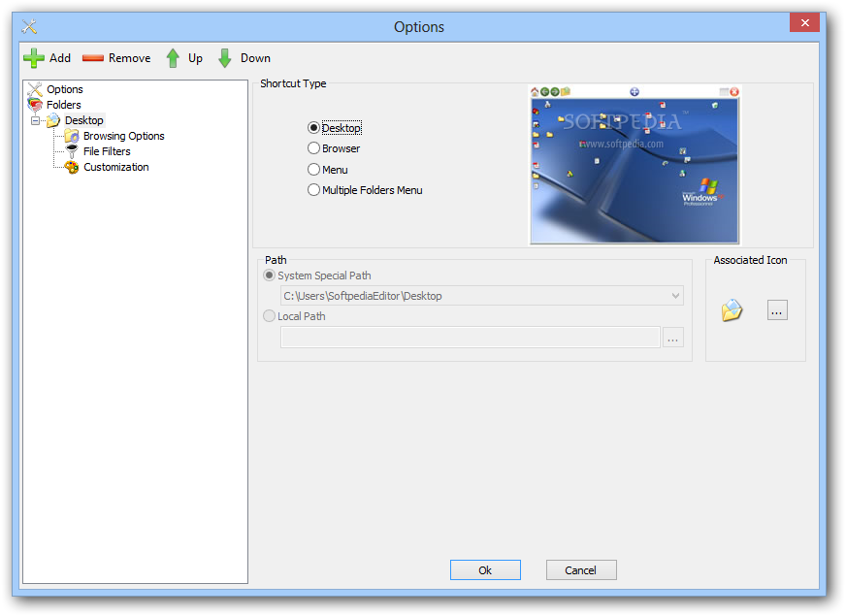Select Options in the tree
Image resolution: width=846 pixels, height=616 pixels.
(65, 89)
